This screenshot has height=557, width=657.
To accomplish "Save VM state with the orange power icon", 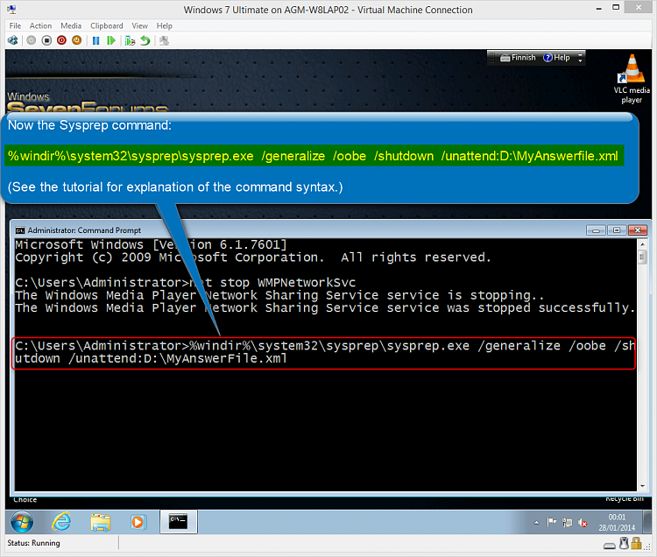I will point(77,40).
